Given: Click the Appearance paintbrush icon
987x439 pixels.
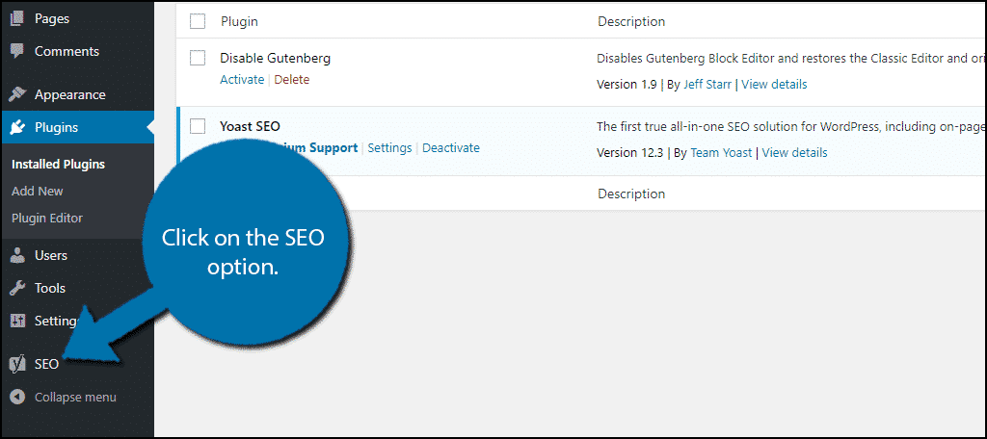Looking at the screenshot, I should coord(17,95).
